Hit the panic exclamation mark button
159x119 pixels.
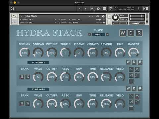point(139,9)
